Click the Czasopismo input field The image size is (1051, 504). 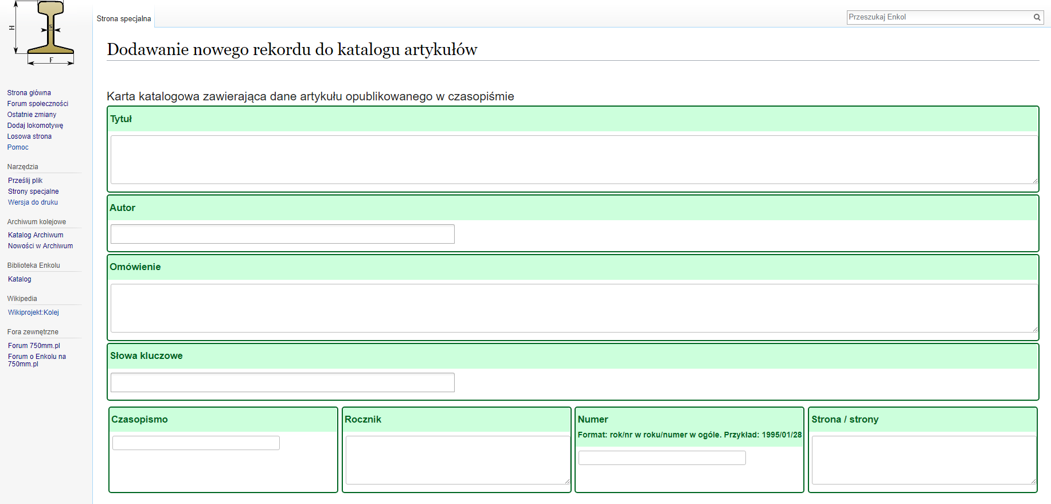tap(196, 443)
